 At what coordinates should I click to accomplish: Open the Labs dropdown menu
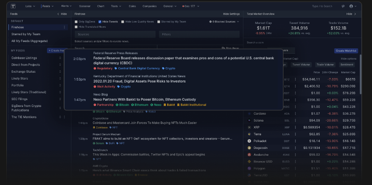point(30,6)
